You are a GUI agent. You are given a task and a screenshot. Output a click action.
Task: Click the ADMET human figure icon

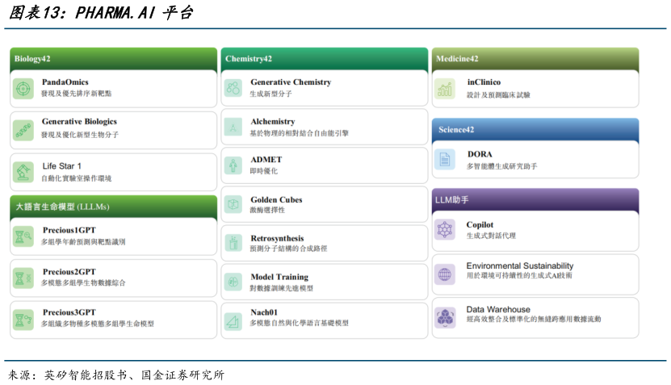click(233, 165)
